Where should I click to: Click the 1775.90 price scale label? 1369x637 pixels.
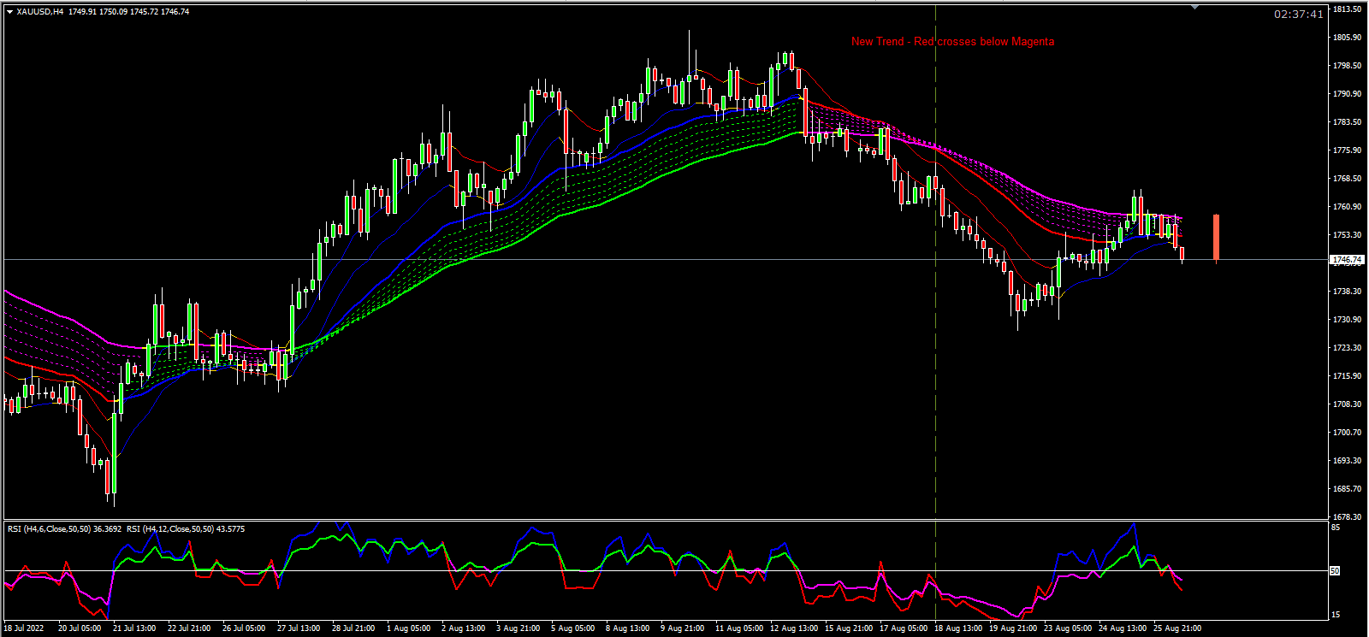click(x=1347, y=150)
